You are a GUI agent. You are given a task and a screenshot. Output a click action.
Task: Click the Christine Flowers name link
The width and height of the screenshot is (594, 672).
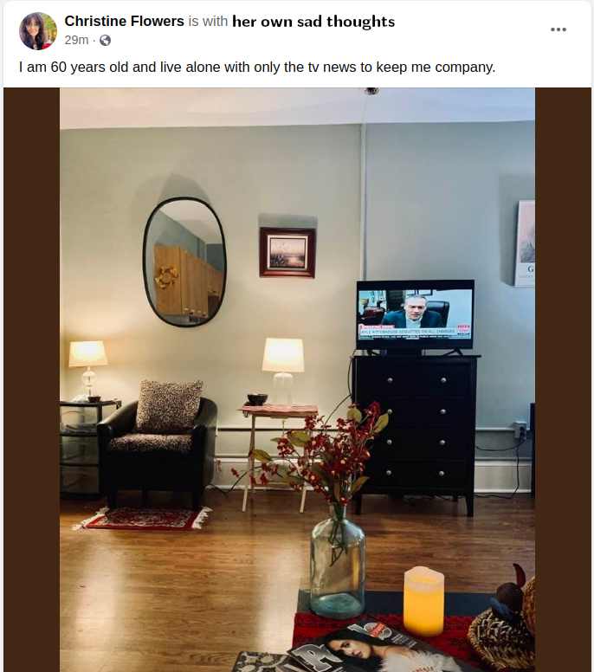point(125,21)
